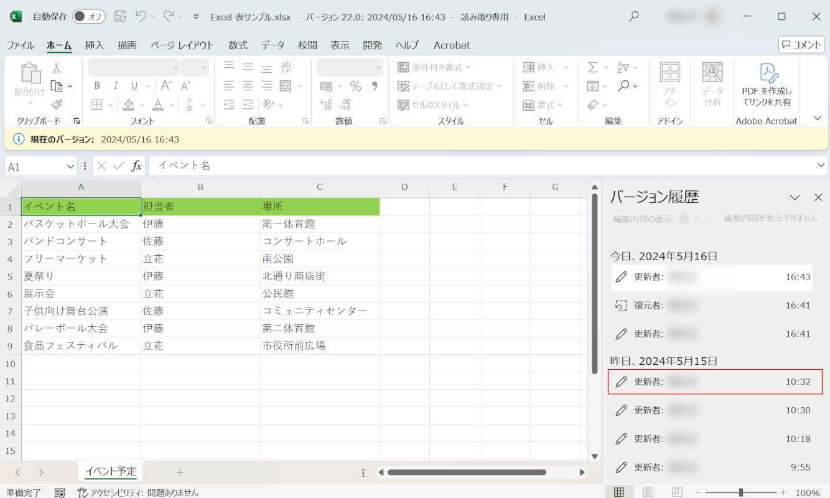This screenshot has height=498, width=830.
Task: Collapse the ribbon with the chevron
Action: 818,118
